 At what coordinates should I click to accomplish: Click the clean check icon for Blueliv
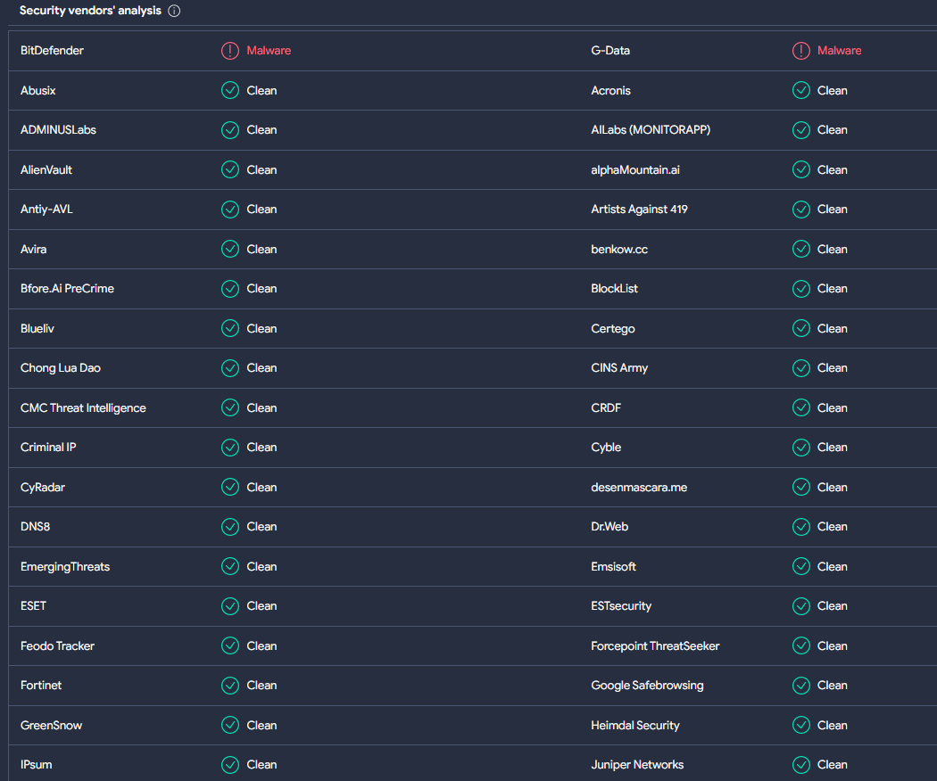(x=230, y=328)
